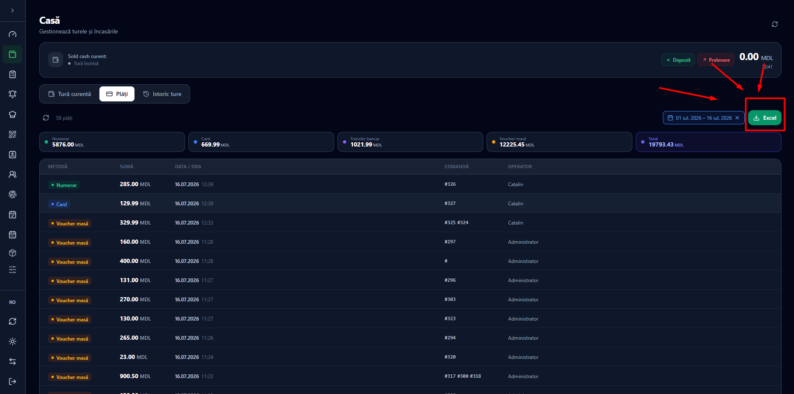Clear the date range filter with X
Image resolution: width=794 pixels, height=394 pixels.
point(737,118)
